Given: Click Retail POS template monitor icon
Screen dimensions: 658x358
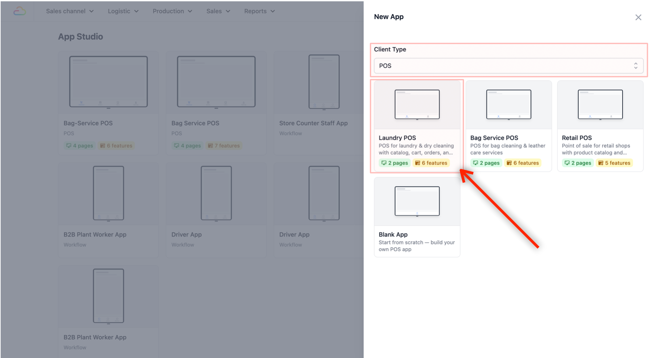Looking at the screenshot, I should tap(600, 105).
